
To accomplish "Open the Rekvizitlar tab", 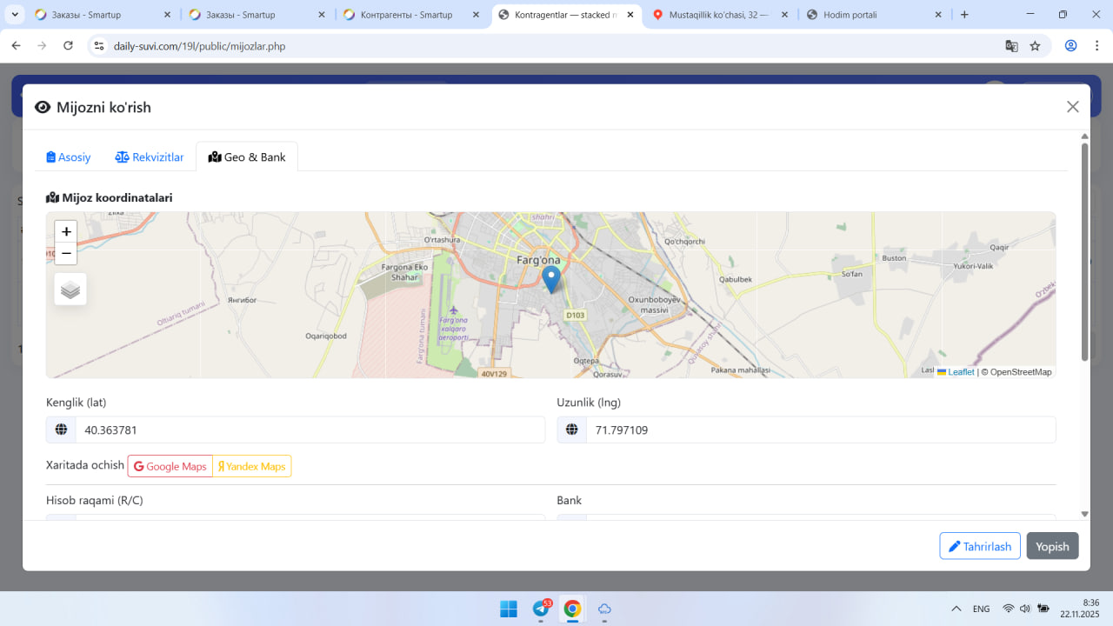I will [x=150, y=157].
